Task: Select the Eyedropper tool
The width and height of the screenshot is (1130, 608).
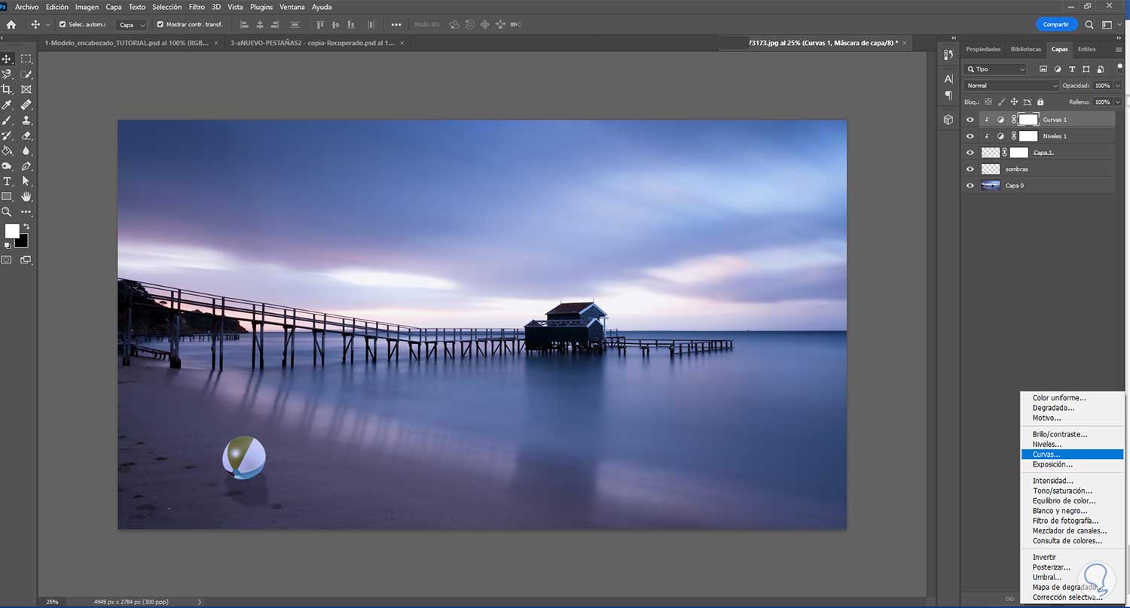Action: tap(7, 105)
